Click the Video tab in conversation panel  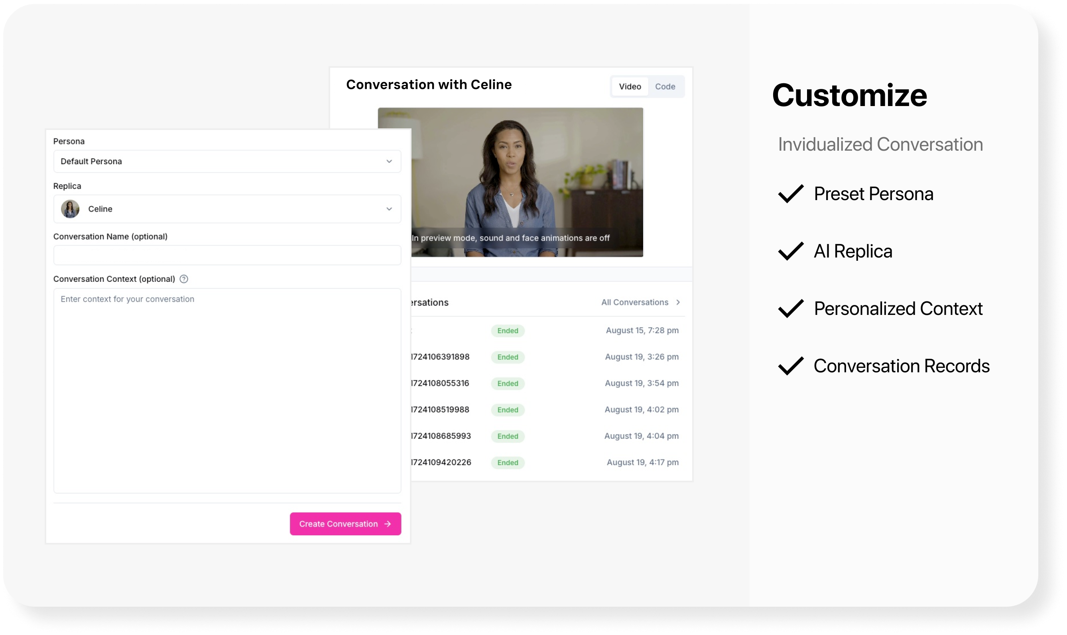[630, 86]
